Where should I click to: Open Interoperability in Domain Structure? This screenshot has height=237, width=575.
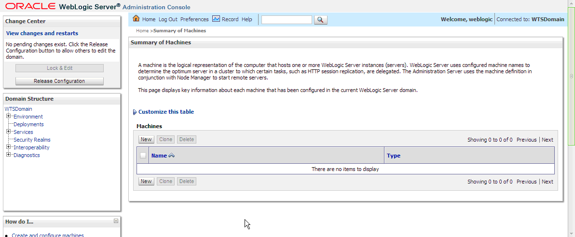coord(31,147)
